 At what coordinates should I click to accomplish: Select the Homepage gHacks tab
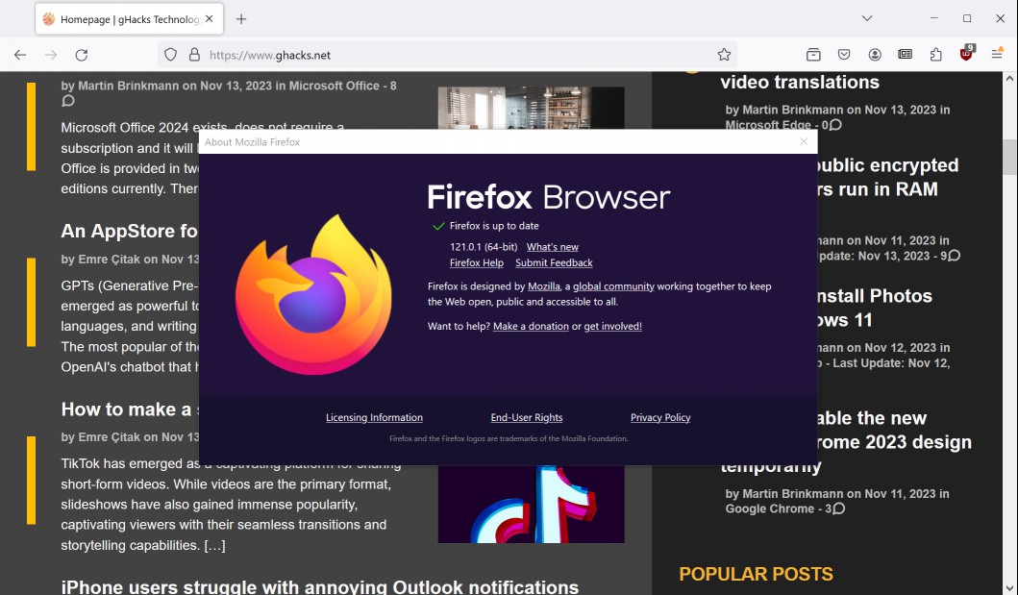[129, 19]
